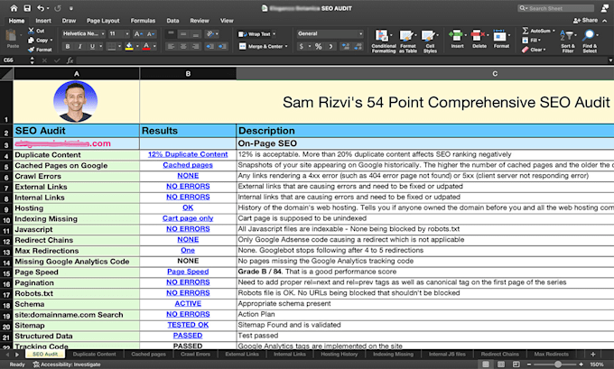The height and width of the screenshot is (369, 614).
Task: Open the '12% Duplicate Content' link
Action: coord(188,154)
